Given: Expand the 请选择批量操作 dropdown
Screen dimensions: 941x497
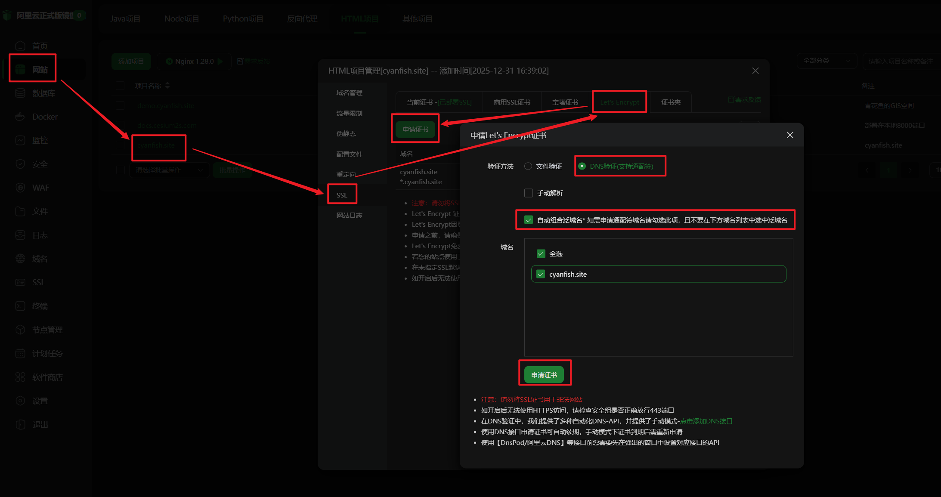Looking at the screenshot, I should tap(169, 170).
